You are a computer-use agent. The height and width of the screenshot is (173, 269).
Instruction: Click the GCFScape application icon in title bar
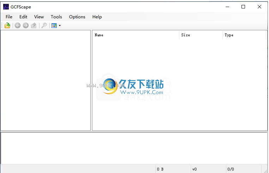(6, 7)
